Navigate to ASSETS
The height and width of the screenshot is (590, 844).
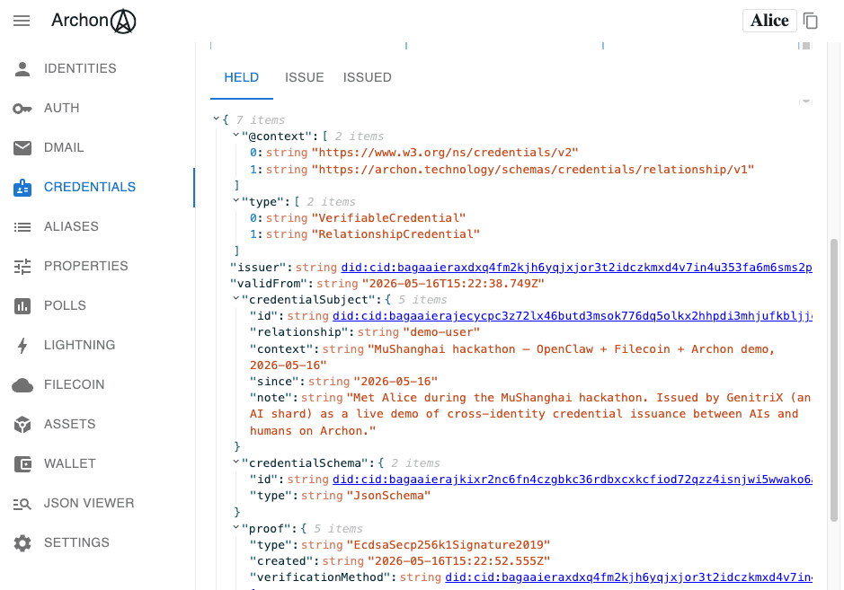coord(70,425)
